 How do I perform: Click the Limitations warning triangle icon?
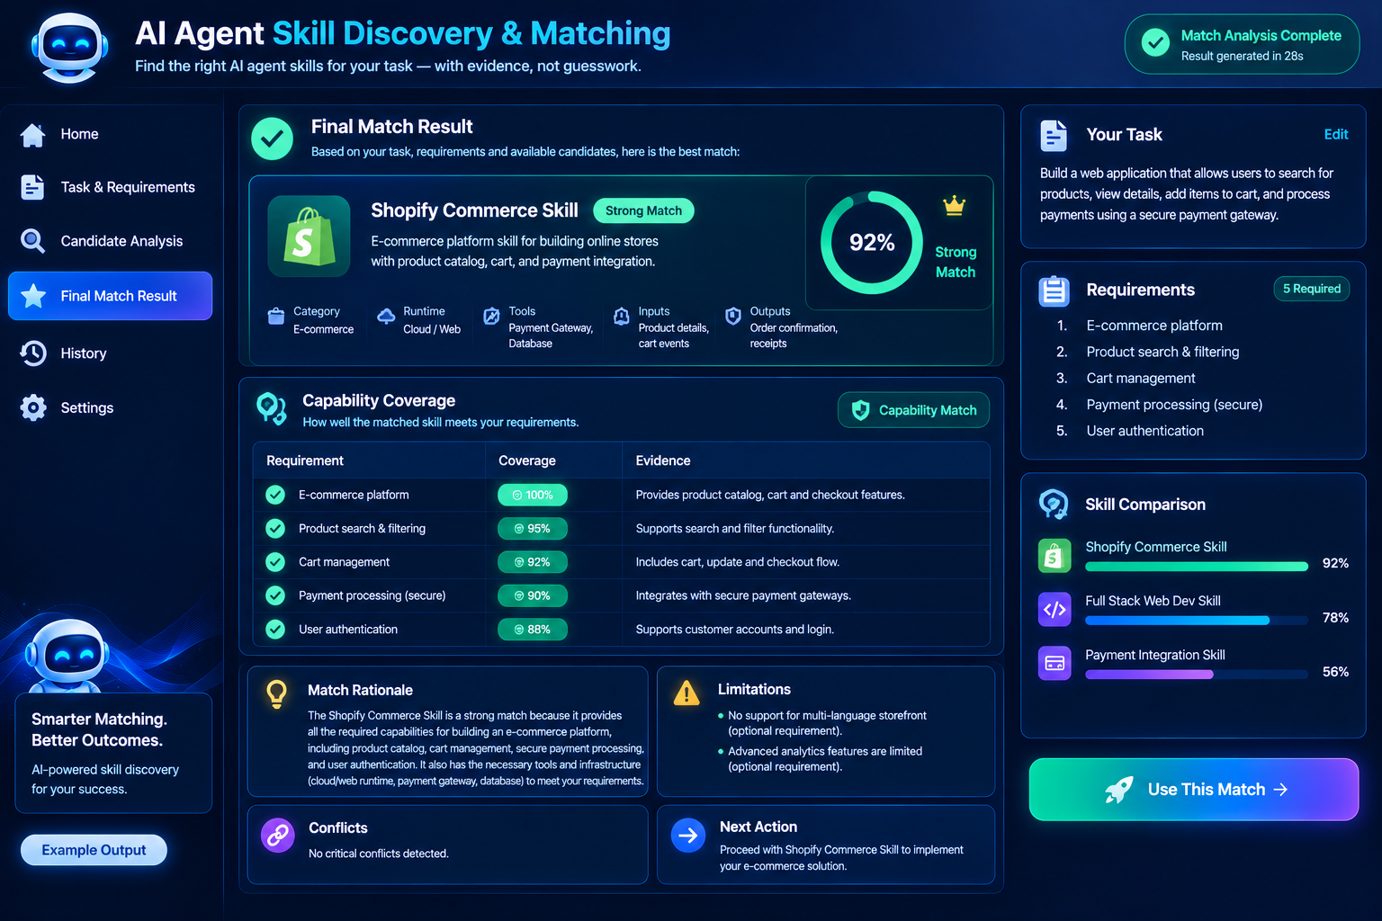[687, 693]
